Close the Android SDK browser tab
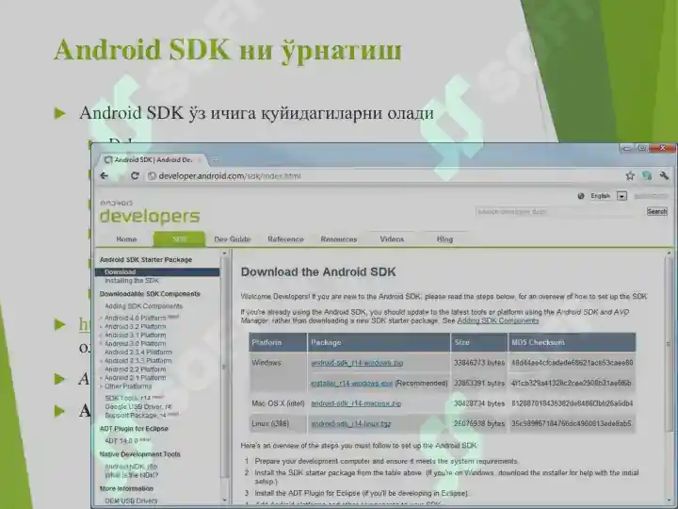The height and width of the screenshot is (509, 678). [x=200, y=159]
